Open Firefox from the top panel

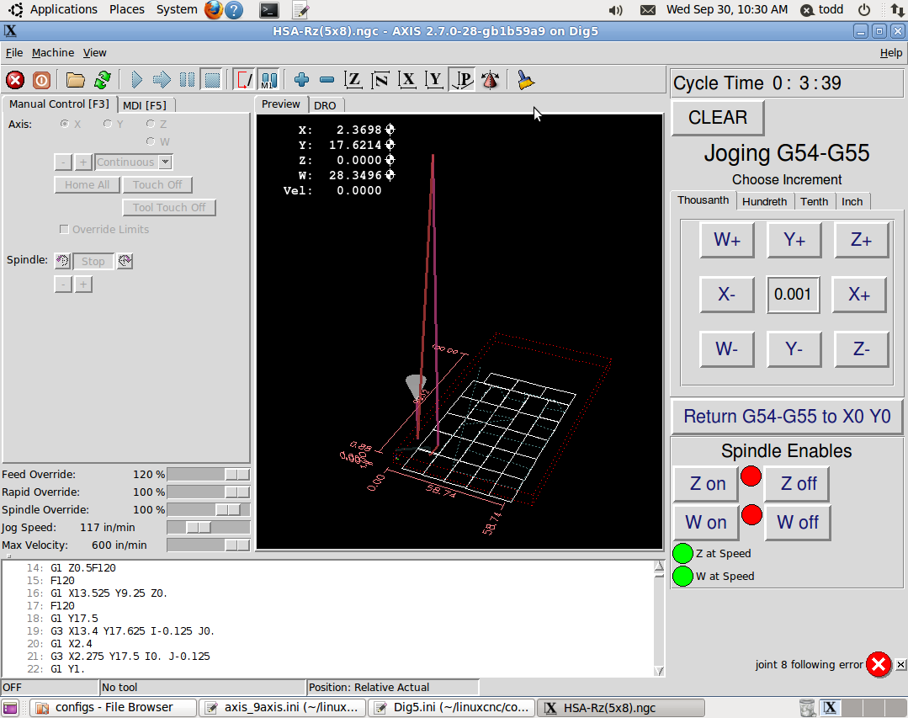(x=214, y=10)
